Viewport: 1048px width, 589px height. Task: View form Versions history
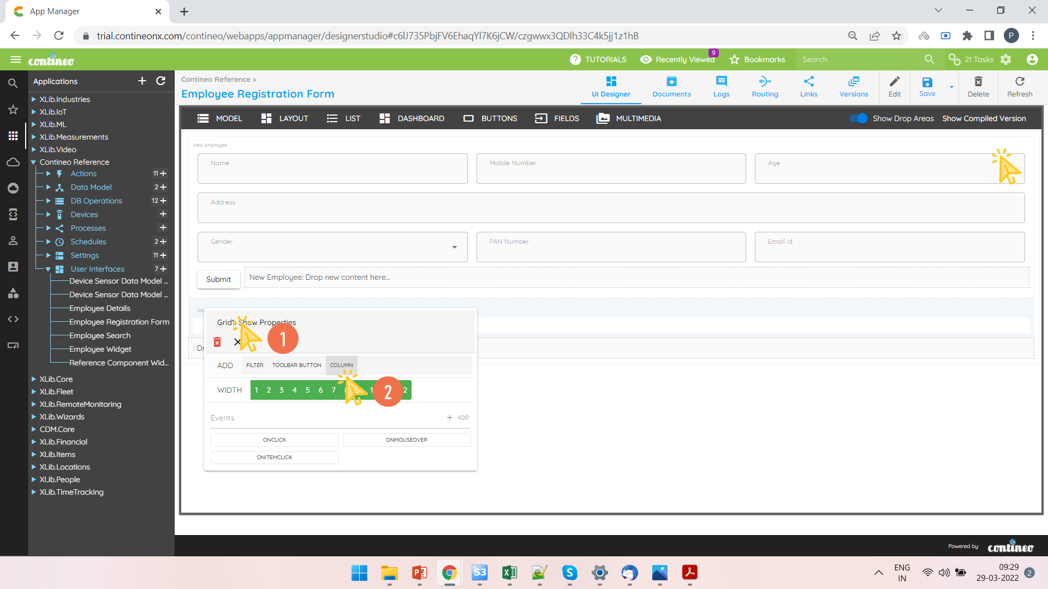point(853,86)
